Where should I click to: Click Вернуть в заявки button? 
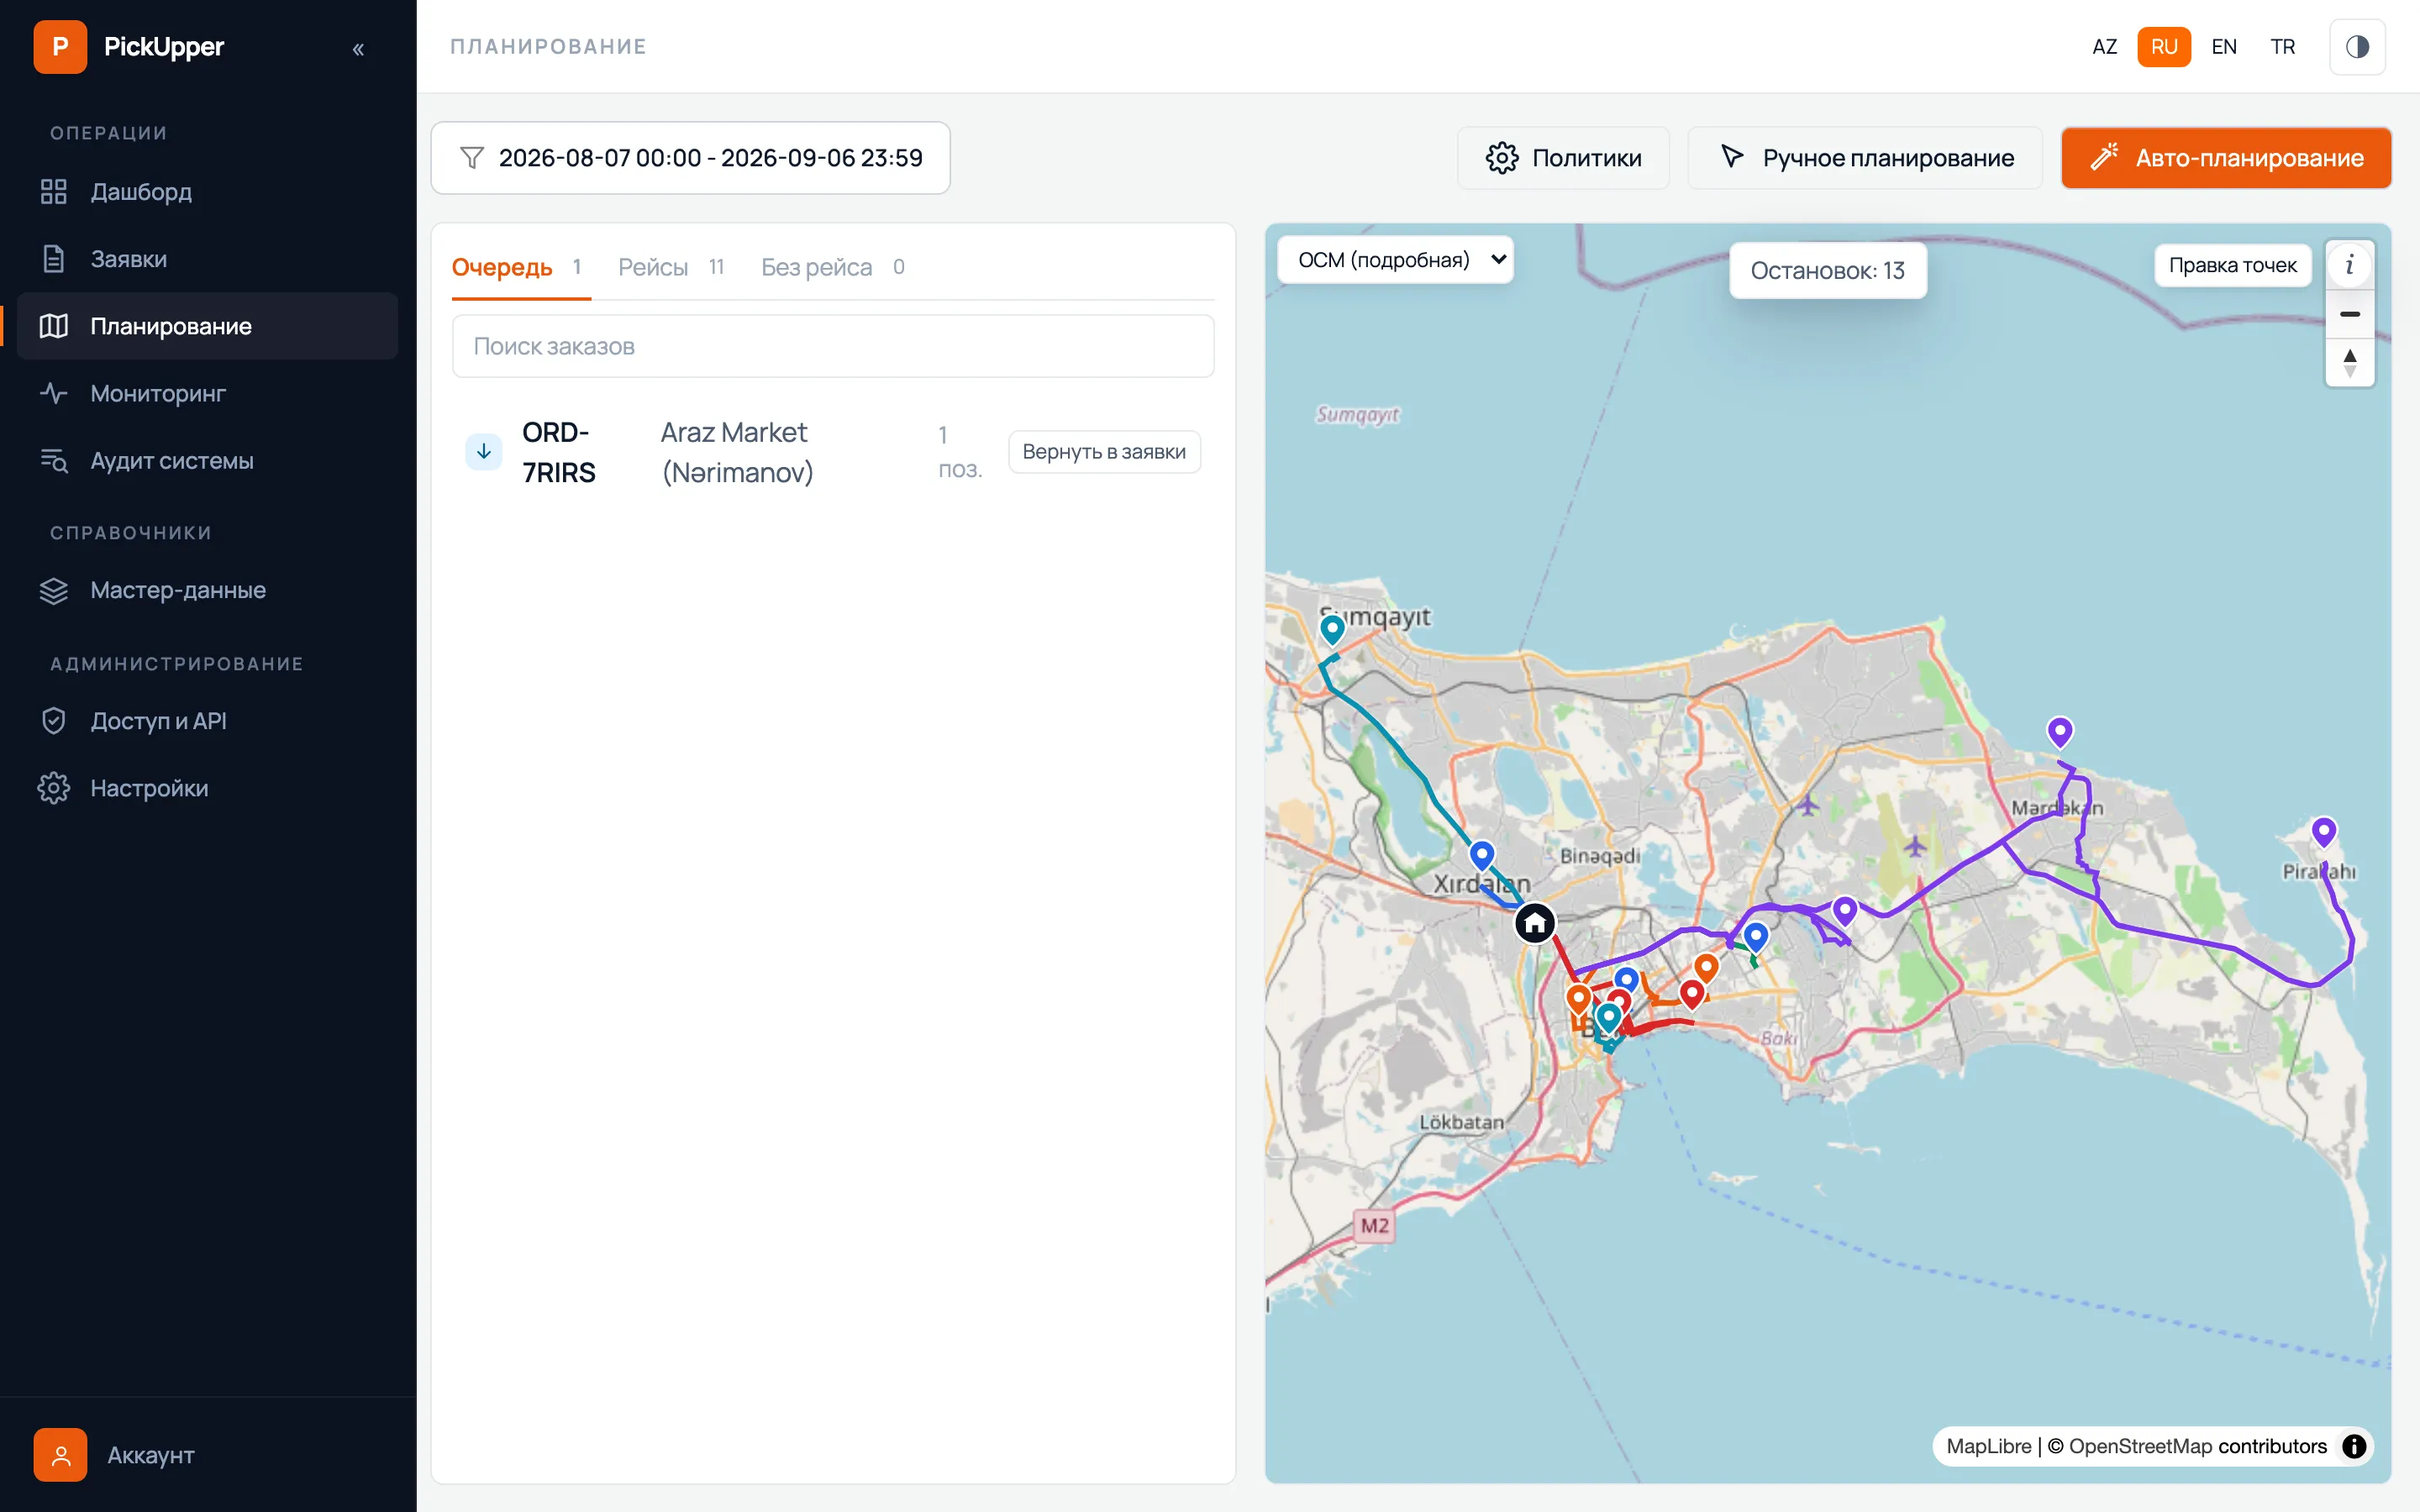coord(1104,452)
